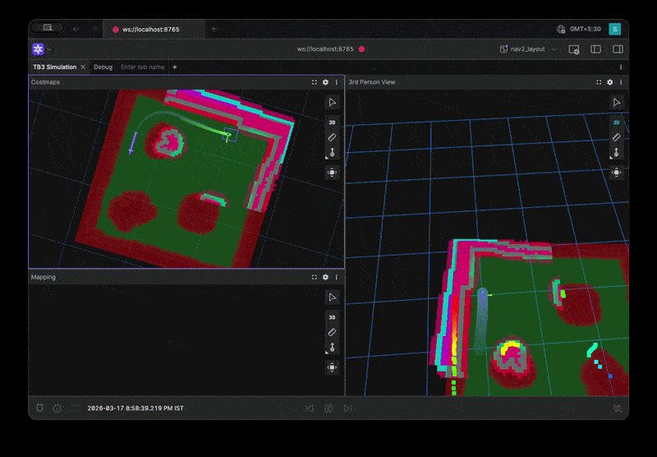Enter fullscreen for 3rd Person View panel
This screenshot has height=457, width=657.
click(599, 82)
